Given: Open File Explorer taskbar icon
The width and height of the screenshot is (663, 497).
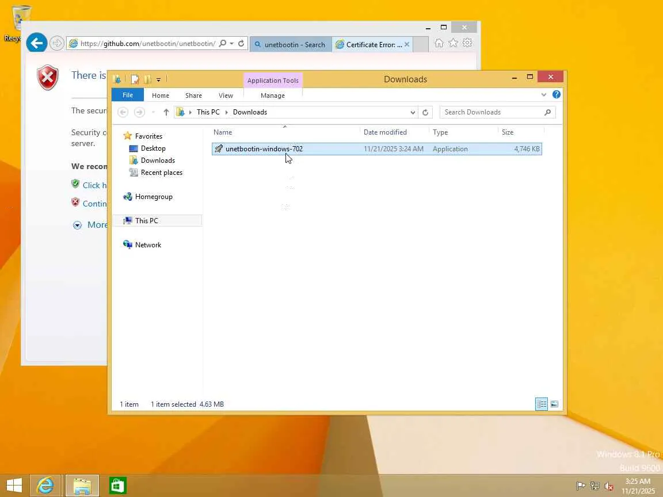Looking at the screenshot, I should pyautogui.click(x=82, y=485).
